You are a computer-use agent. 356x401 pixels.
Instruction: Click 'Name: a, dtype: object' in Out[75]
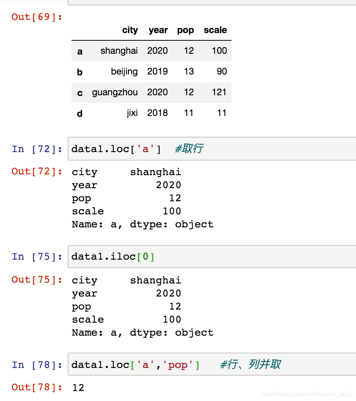[143, 333]
